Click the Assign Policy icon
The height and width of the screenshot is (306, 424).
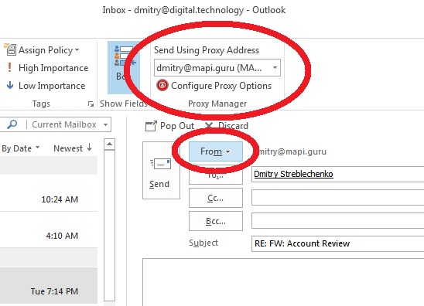(x=10, y=49)
